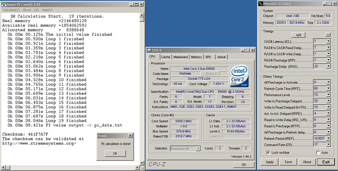
Task: Click the Name field Intel Core 2 Duo E8500
Action: click(199, 69)
